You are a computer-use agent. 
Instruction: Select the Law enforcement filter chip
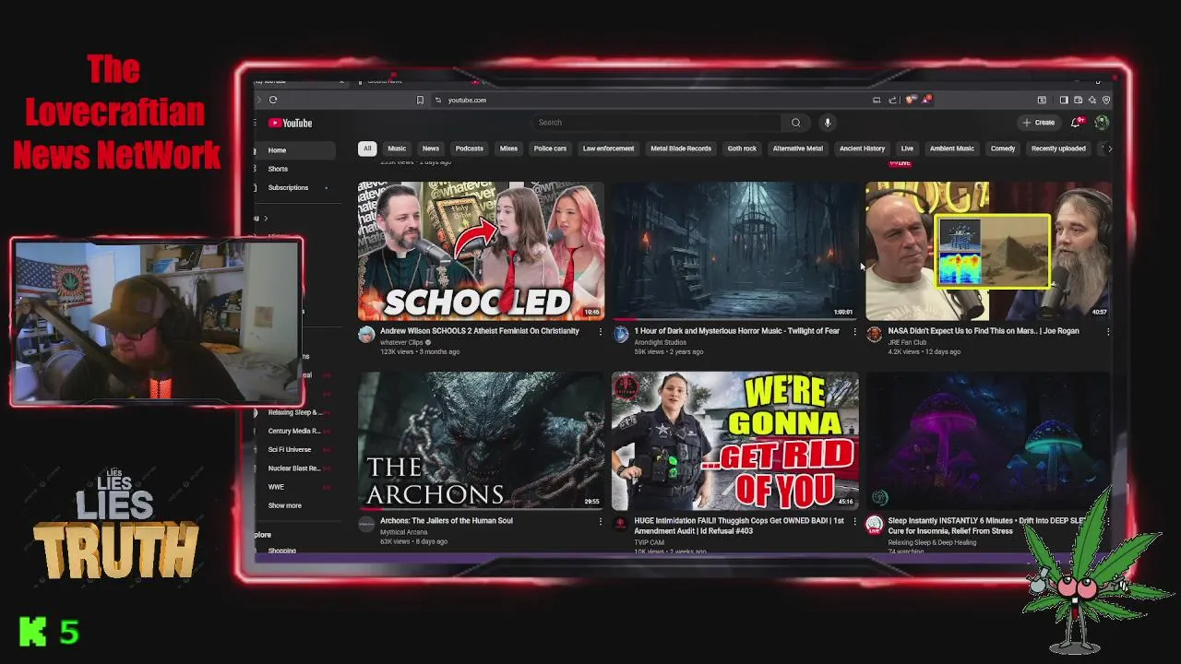[x=608, y=148]
